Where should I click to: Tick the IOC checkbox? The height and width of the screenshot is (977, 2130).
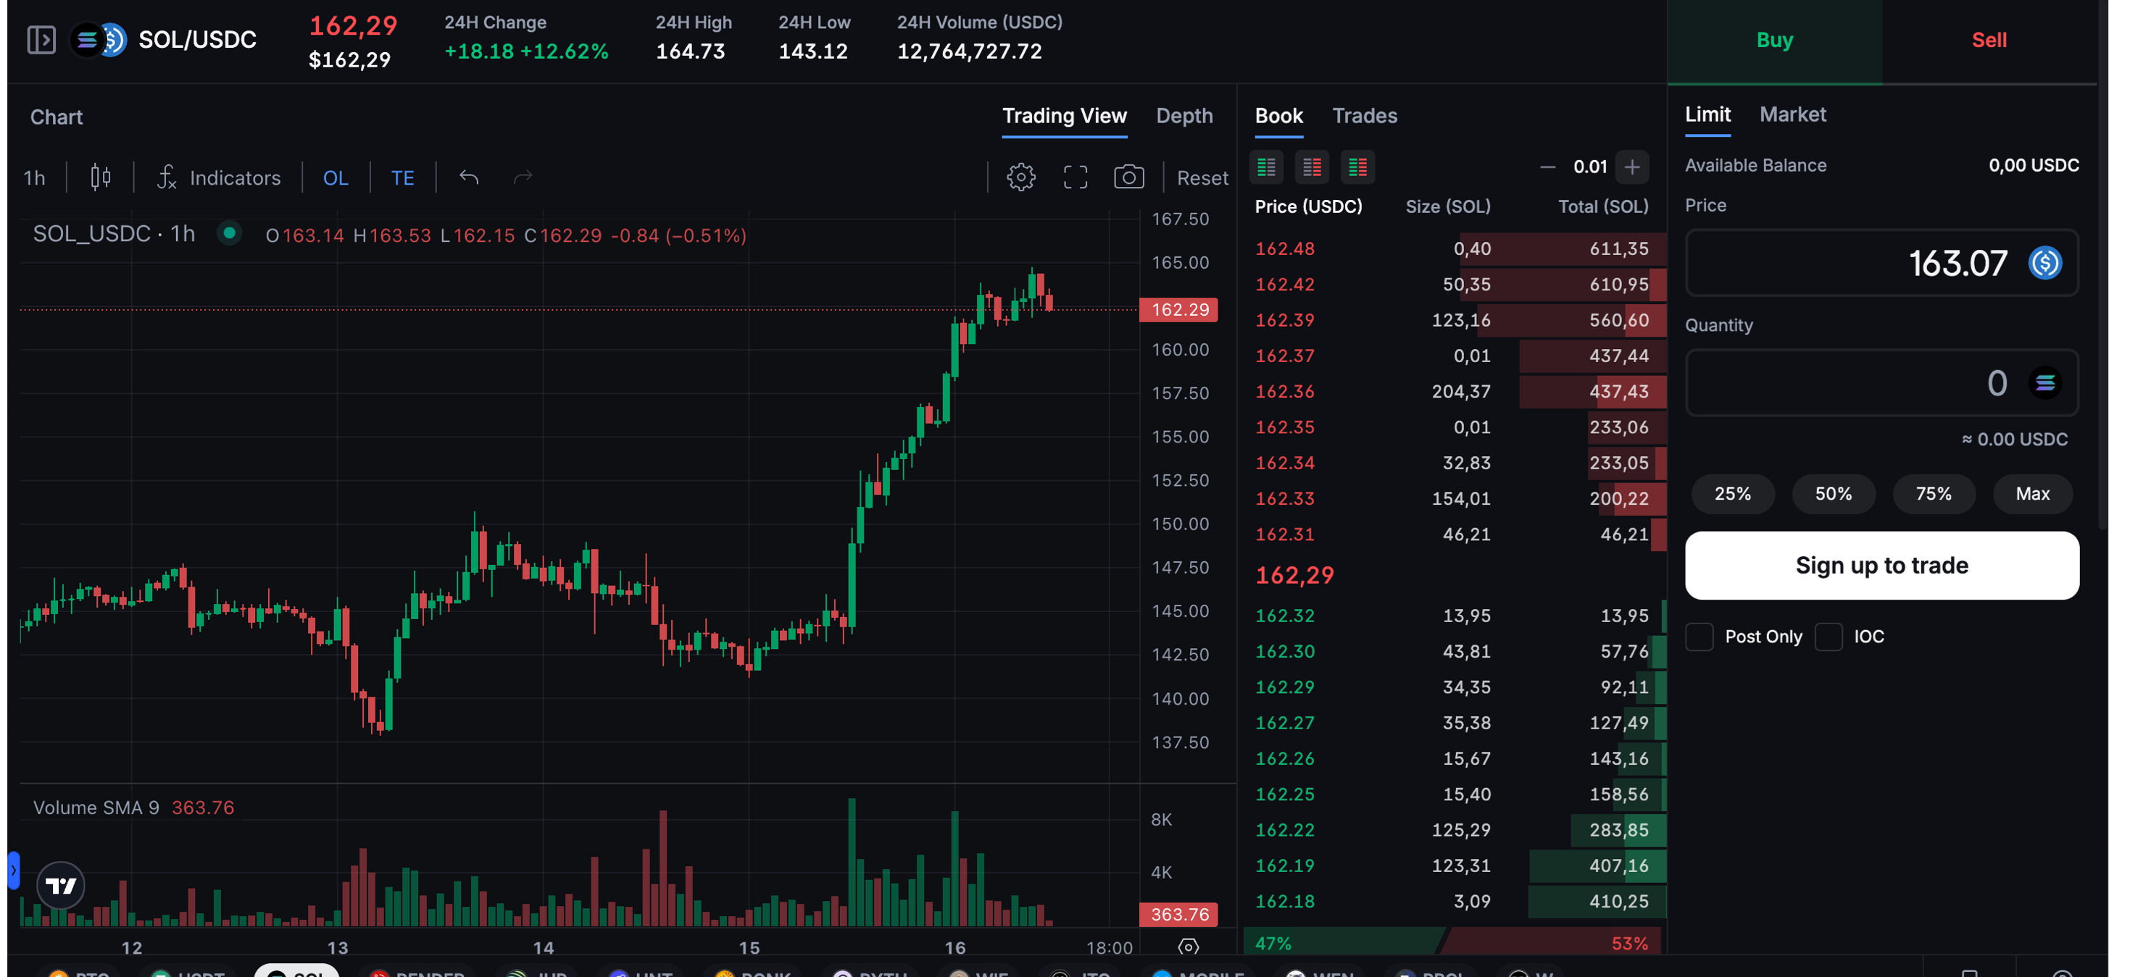tap(1829, 637)
